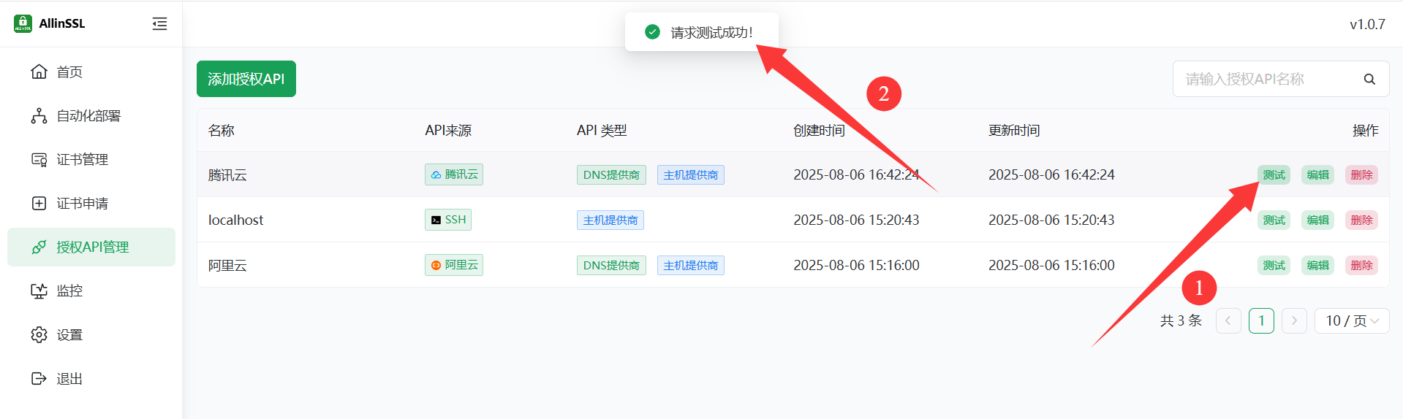Click 退出 to log out
The image size is (1403, 419).
(x=69, y=378)
